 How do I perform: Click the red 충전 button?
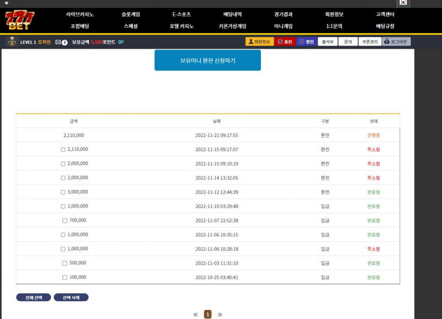pyautogui.click(x=285, y=42)
